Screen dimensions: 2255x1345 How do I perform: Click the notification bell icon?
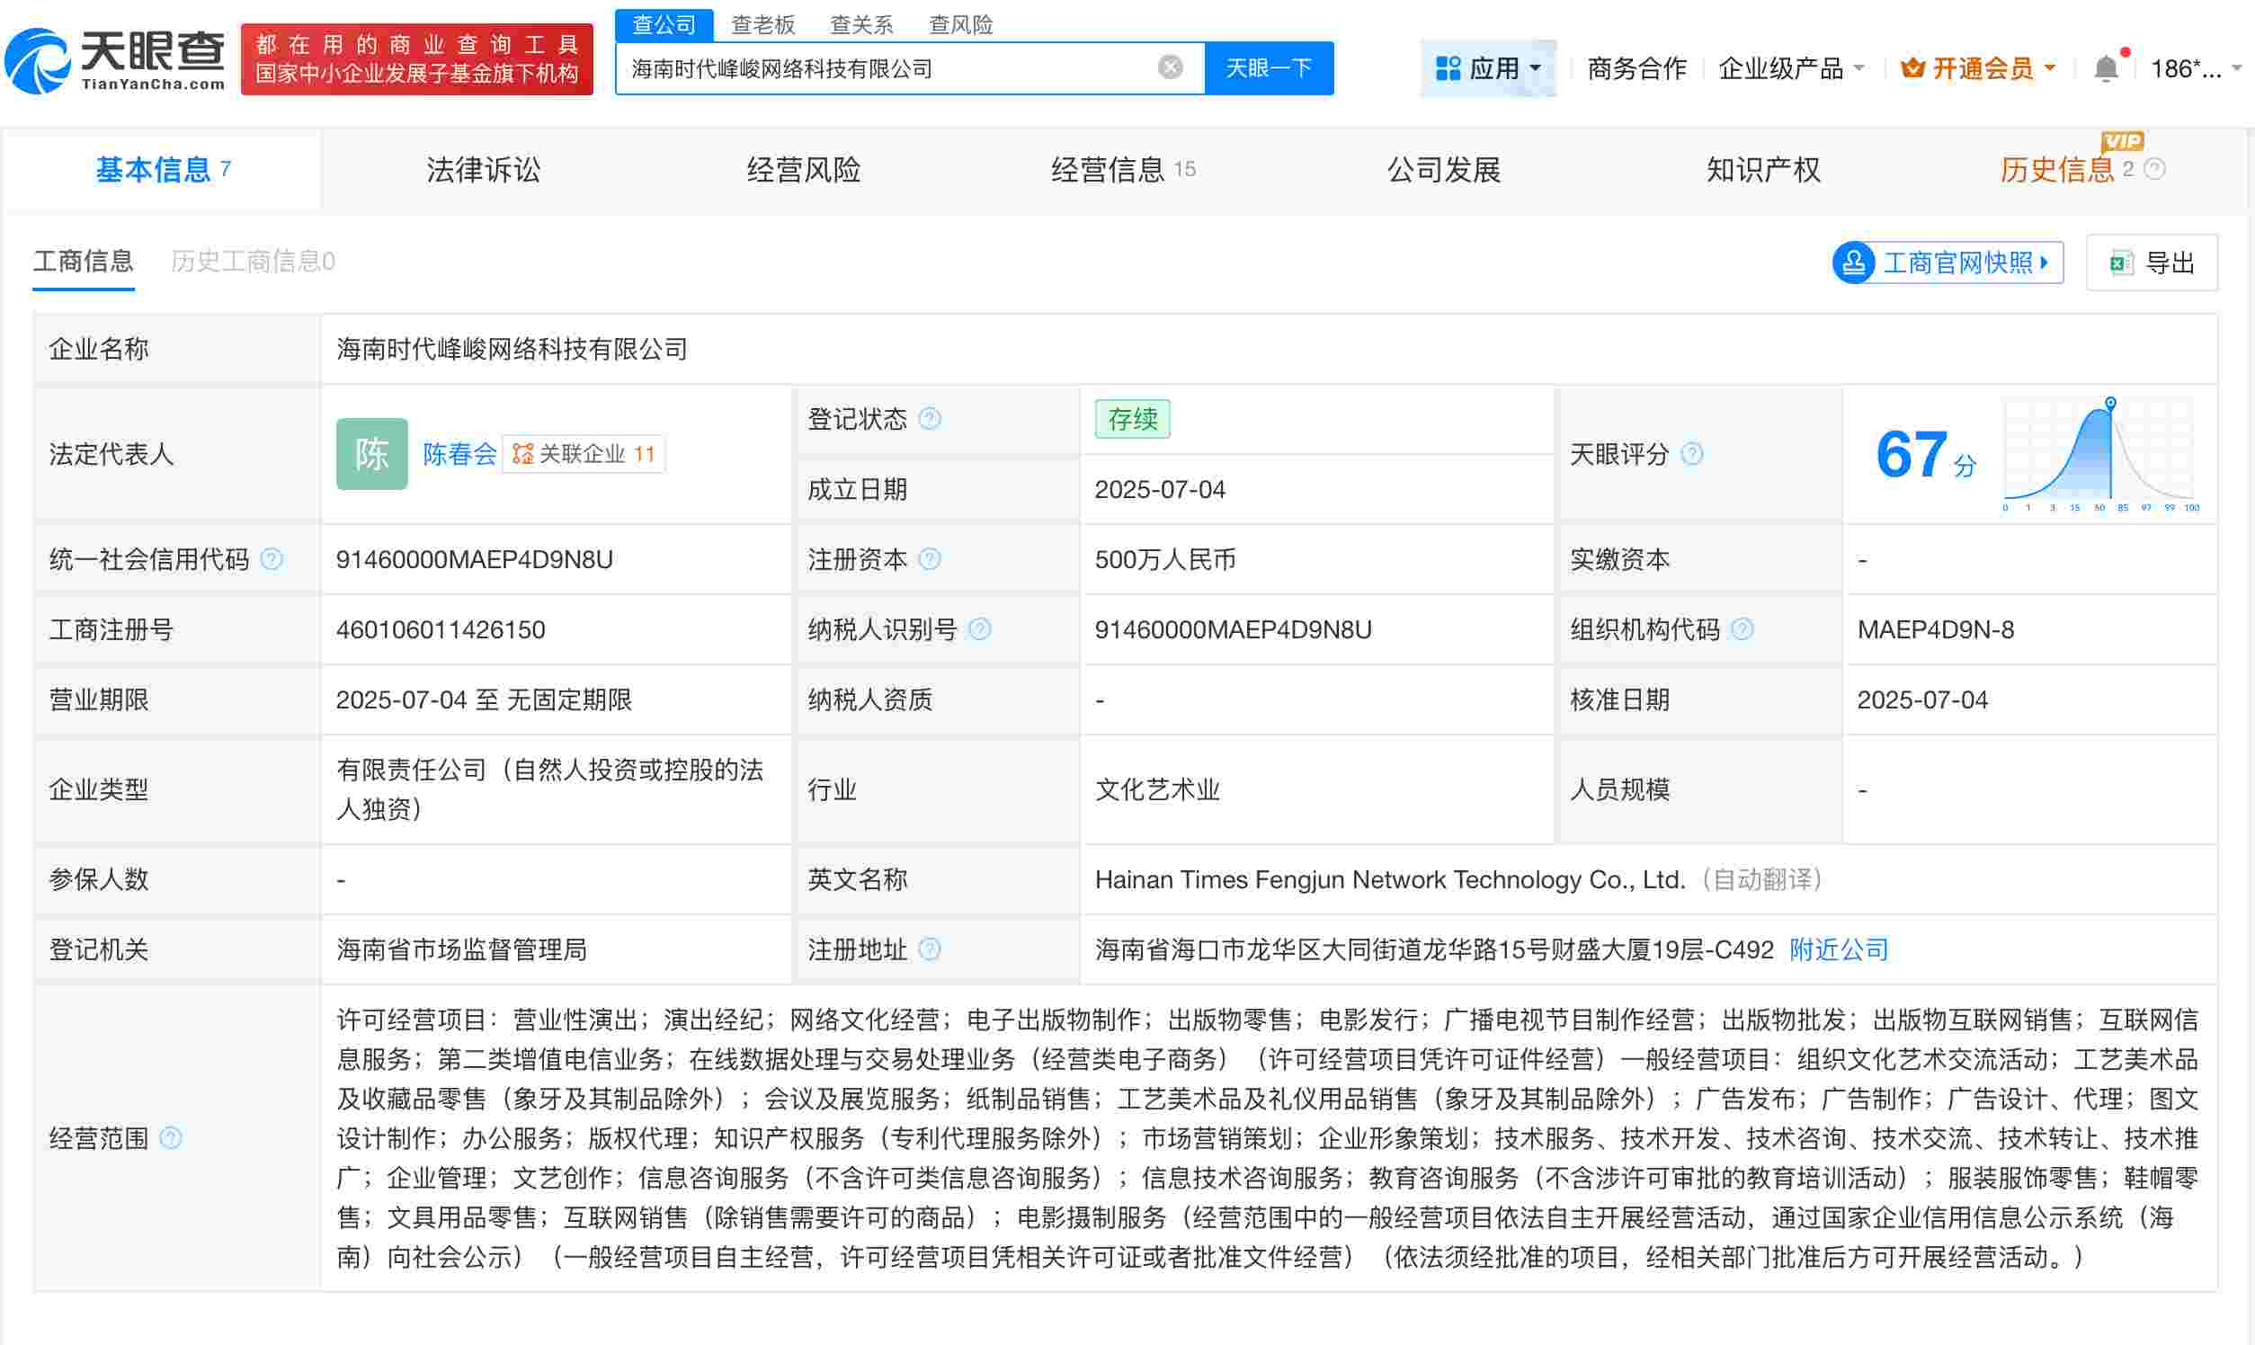(2106, 66)
